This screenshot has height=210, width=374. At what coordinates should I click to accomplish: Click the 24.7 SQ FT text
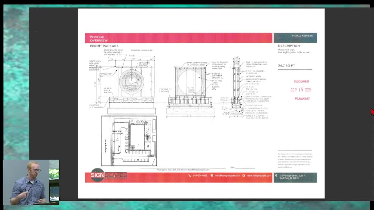click(x=286, y=66)
